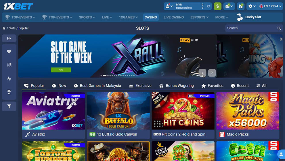Screen dimensions: 285x161
Task: Expand the sidebar with the arrow icon
Action: pos(9,38)
